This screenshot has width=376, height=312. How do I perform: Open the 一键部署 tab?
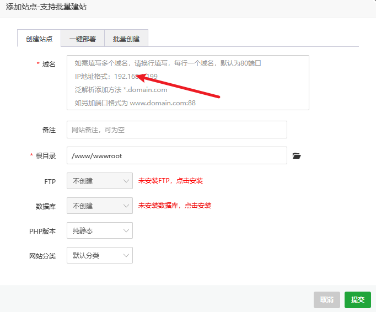tap(83, 39)
